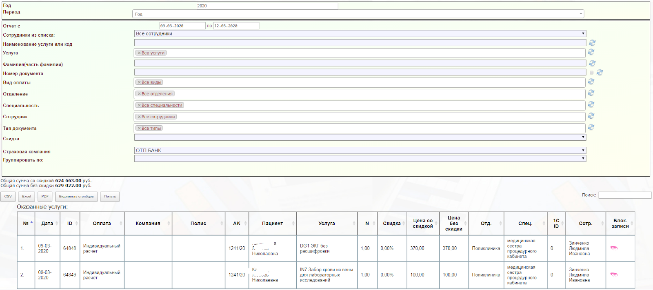
Task: Sort table by Пациент column header
Action: (x=273, y=223)
